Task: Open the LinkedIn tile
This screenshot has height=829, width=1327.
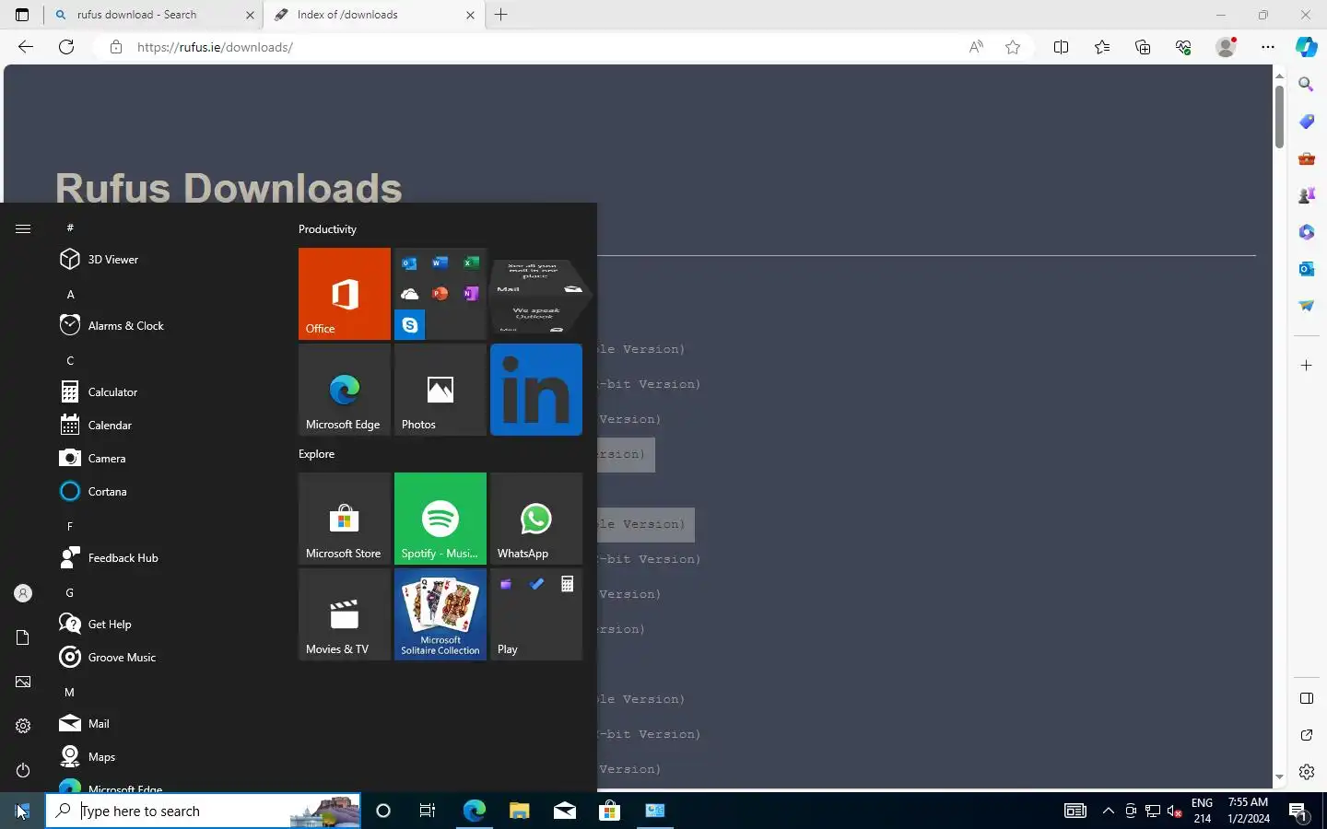Action: coord(535,390)
